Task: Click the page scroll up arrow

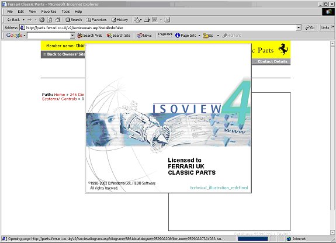Action: point(332,43)
